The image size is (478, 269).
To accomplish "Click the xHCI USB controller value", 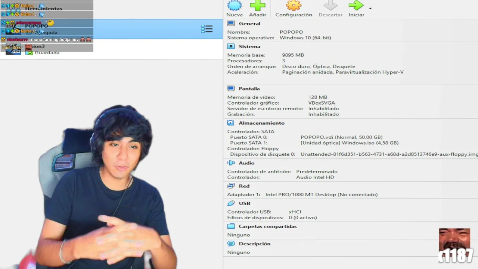I will pos(295,212).
